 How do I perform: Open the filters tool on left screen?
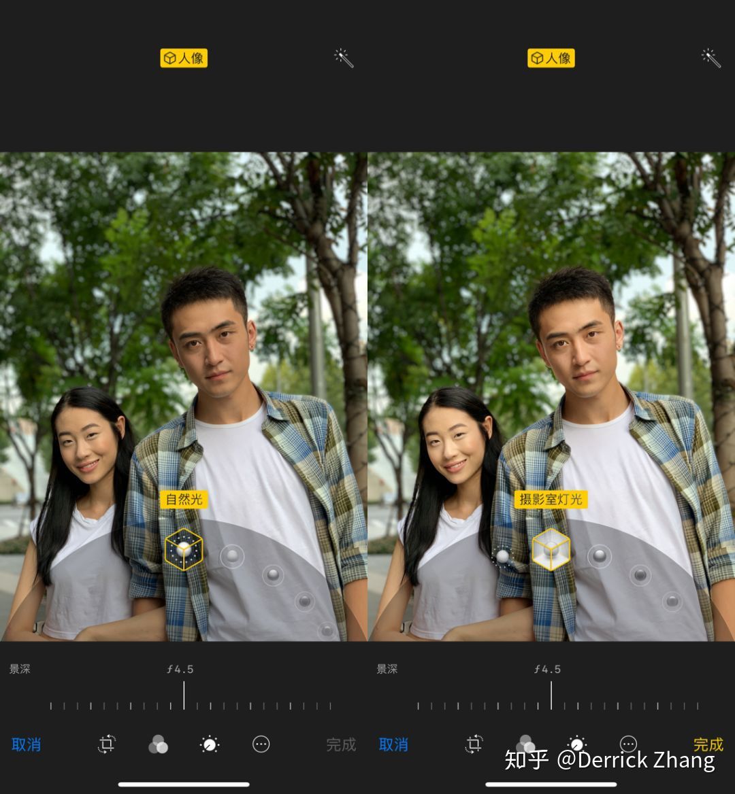(x=158, y=744)
